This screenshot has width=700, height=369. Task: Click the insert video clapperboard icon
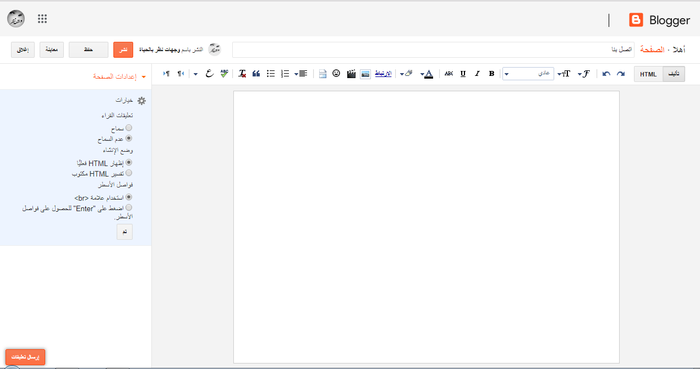[x=351, y=74]
